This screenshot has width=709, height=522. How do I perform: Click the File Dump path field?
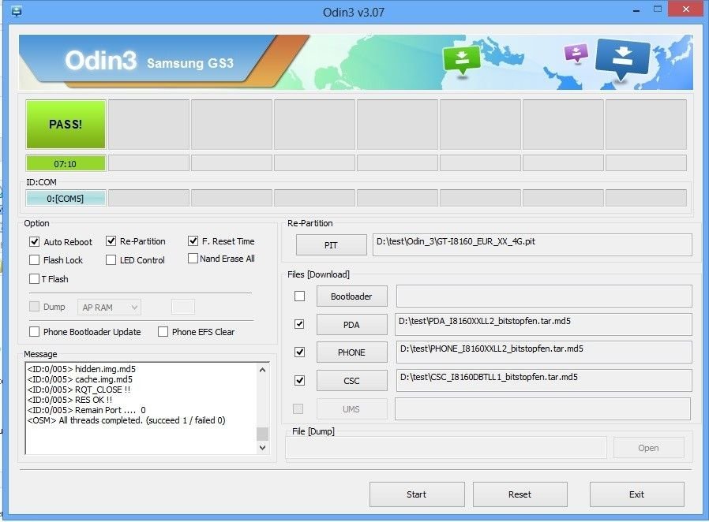coord(446,448)
